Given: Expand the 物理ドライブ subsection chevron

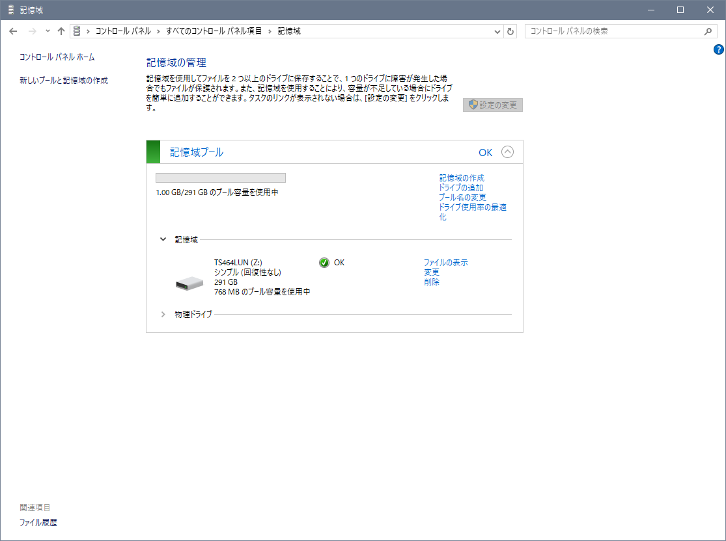Looking at the screenshot, I should click(x=163, y=315).
